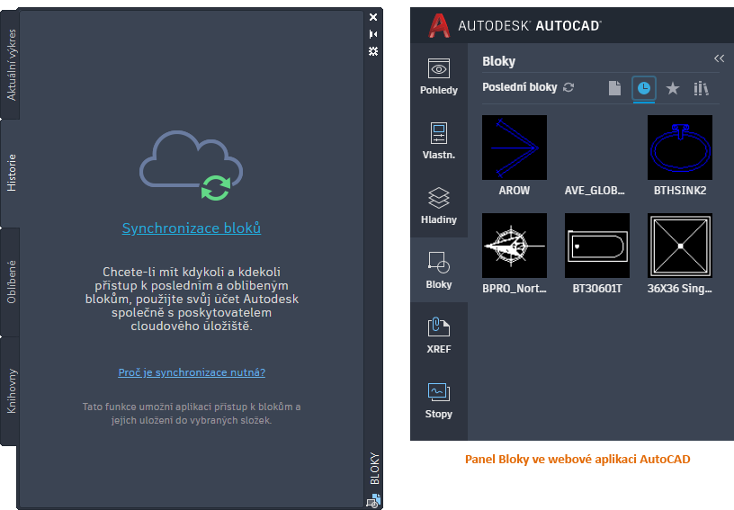The width and height of the screenshot is (734, 510).
Task: Open the Pohledy panel in web app
Action: [x=439, y=76]
